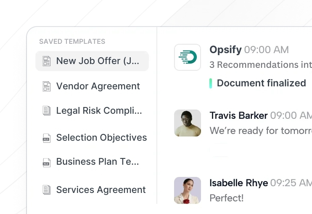312x214 pixels.
Task: Click the Vendor Agreement template icon
Action: [x=46, y=86]
